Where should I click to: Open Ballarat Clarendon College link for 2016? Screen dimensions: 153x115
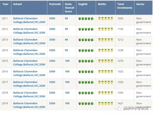(29, 73)
